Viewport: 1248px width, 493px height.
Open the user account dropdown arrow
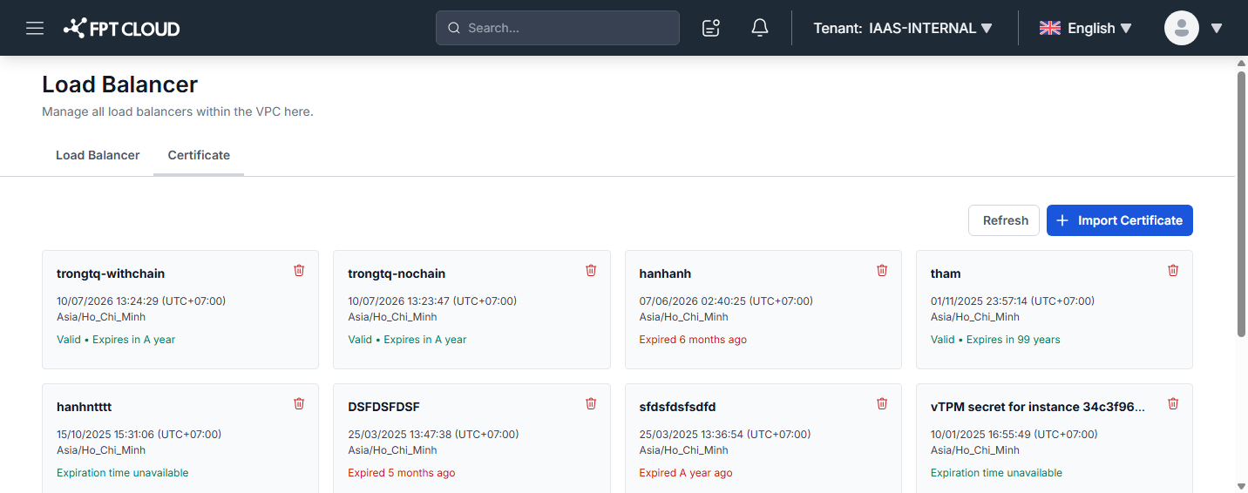pos(1217,28)
